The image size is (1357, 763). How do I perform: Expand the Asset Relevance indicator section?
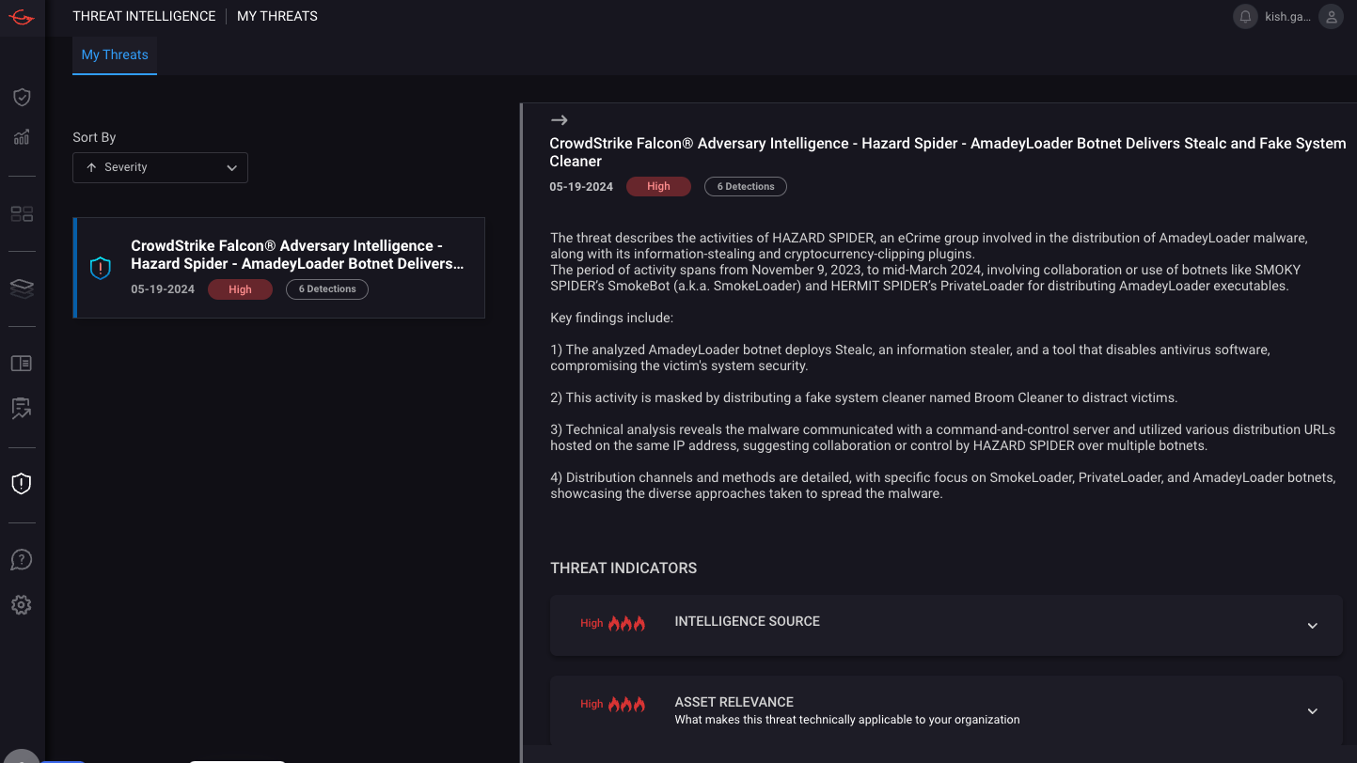coord(1312,711)
